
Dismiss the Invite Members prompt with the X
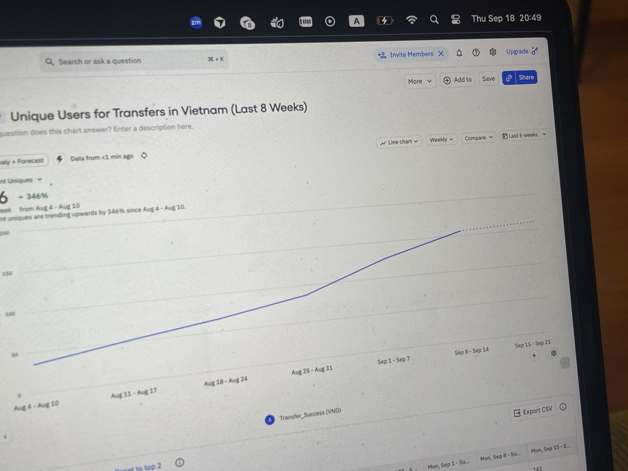(x=441, y=53)
